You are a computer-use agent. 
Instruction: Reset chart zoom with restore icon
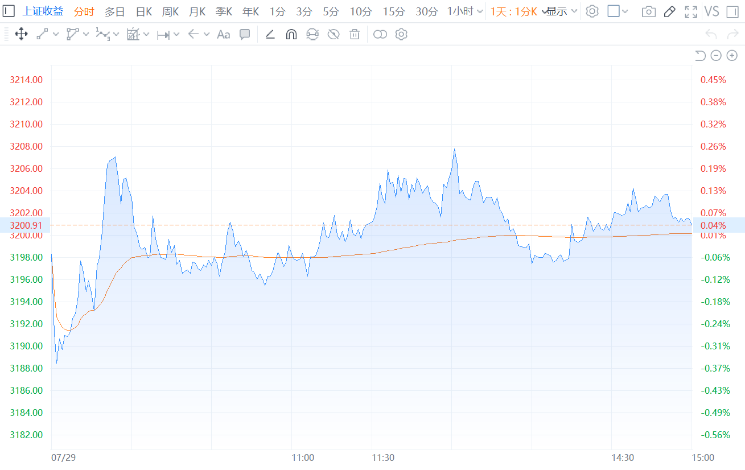tap(700, 55)
